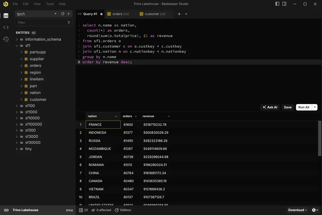Open the Edit menu
The height and width of the screenshot is (215, 322).
26,4
